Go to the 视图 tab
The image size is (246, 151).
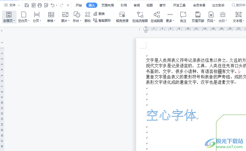[150, 5]
